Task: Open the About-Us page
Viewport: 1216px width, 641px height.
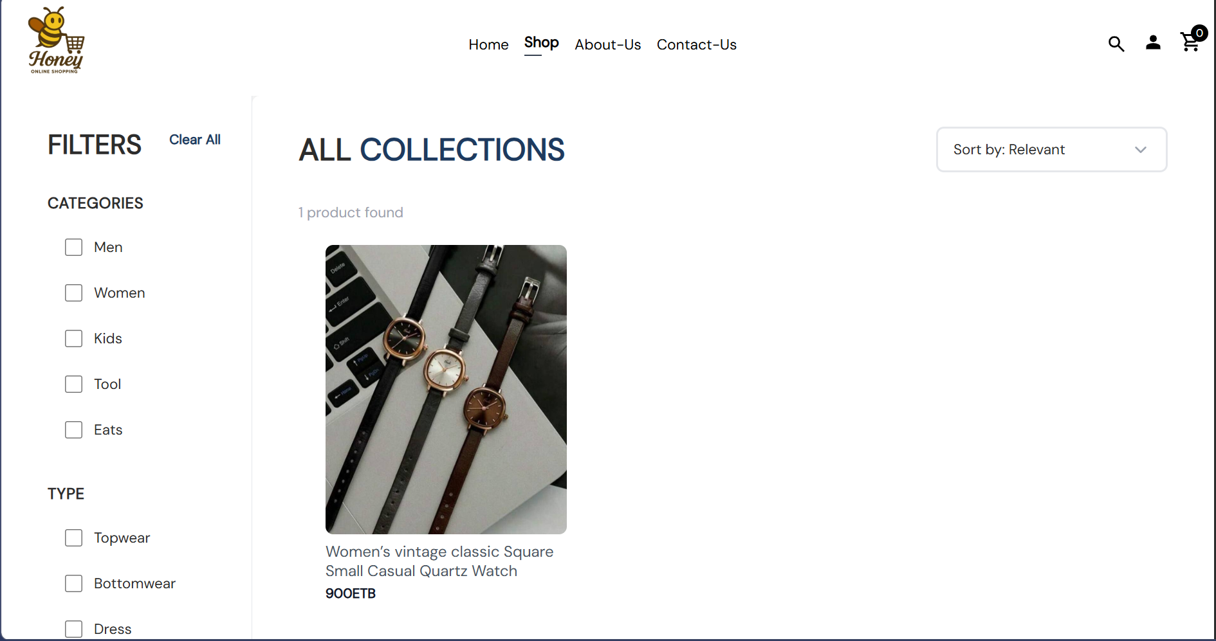Action: tap(607, 45)
